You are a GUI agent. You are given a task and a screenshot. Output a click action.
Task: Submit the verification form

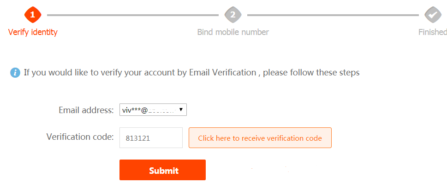coord(162,170)
